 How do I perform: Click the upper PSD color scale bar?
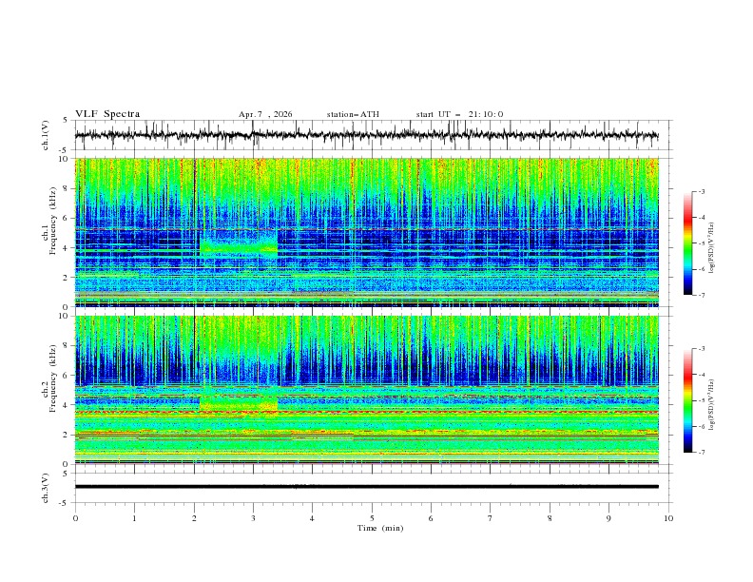[x=688, y=243]
